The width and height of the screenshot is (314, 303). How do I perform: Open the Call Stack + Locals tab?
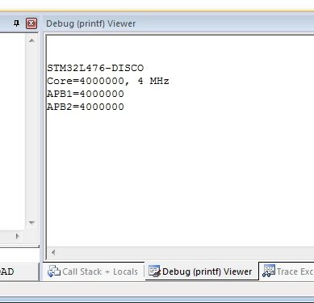click(93, 271)
